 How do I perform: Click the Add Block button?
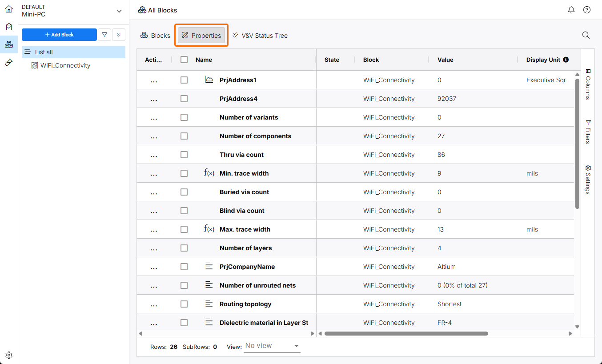click(x=59, y=35)
